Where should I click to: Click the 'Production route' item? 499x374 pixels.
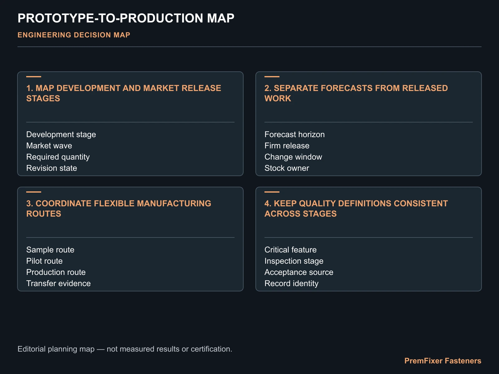point(56,272)
